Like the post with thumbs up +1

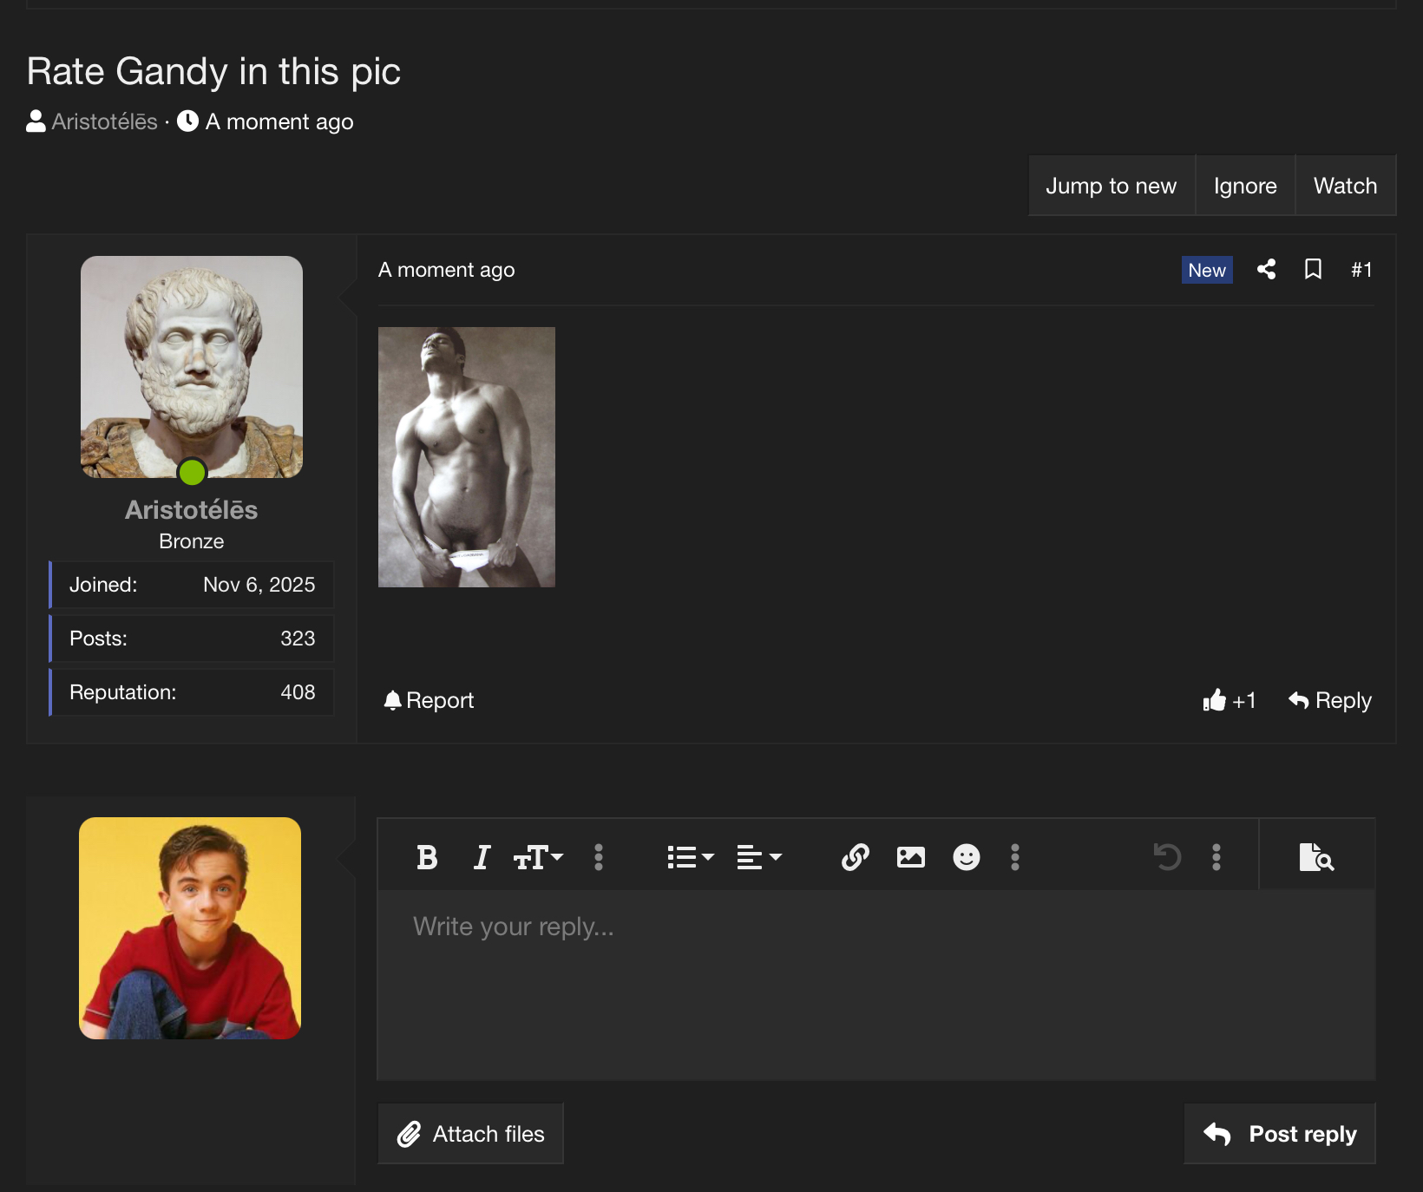[1229, 700]
